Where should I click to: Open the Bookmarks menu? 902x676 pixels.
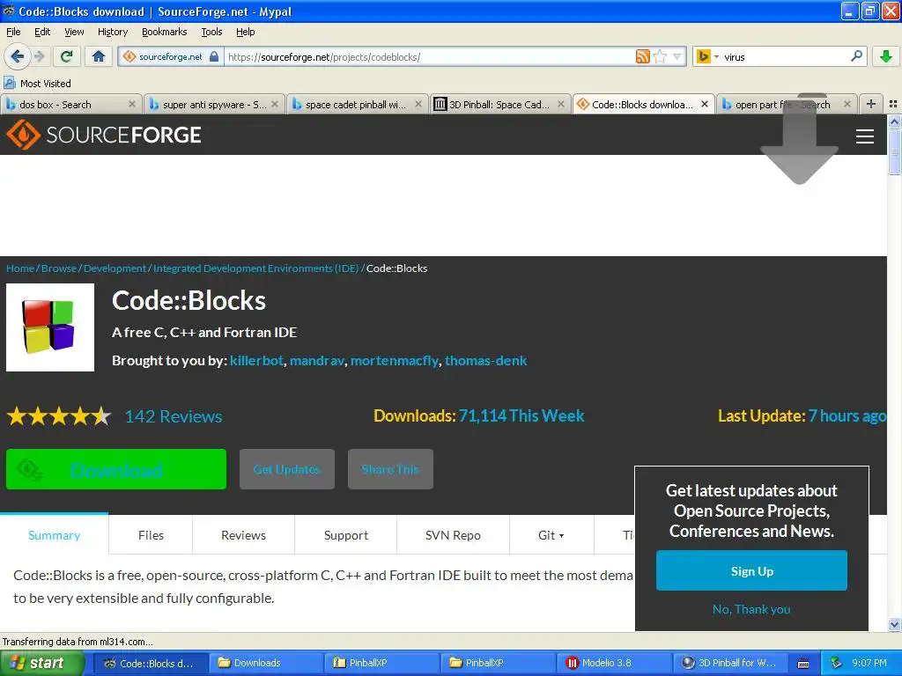click(x=165, y=32)
